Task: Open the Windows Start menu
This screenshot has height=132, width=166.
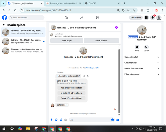Action: [x=4, y=129]
